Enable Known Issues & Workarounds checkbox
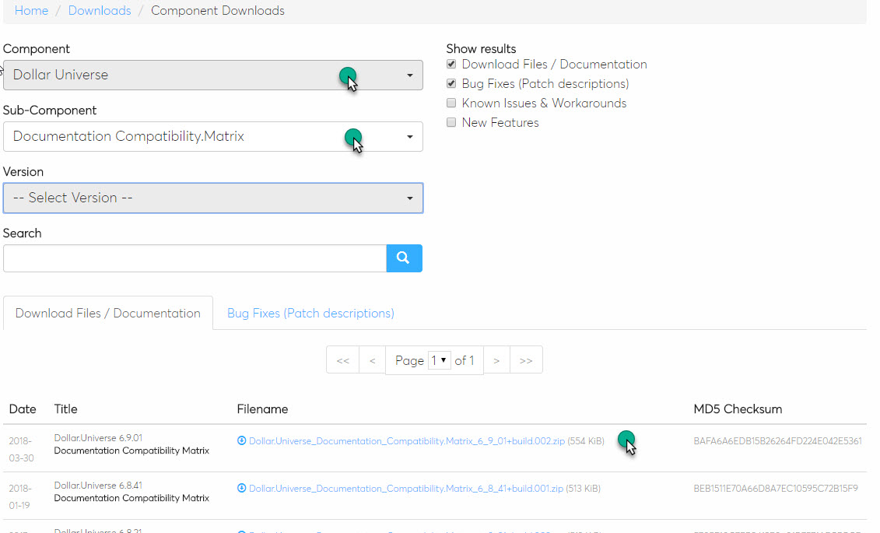The height and width of the screenshot is (533, 880). point(451,103)
